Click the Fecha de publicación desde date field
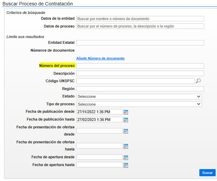This screenshot has height=181, width=217. coord(99,112)
